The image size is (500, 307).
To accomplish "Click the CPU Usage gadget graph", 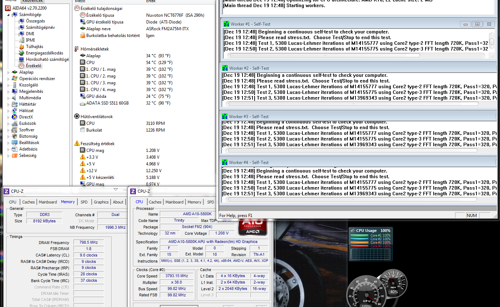I will [x=370, y=254].
